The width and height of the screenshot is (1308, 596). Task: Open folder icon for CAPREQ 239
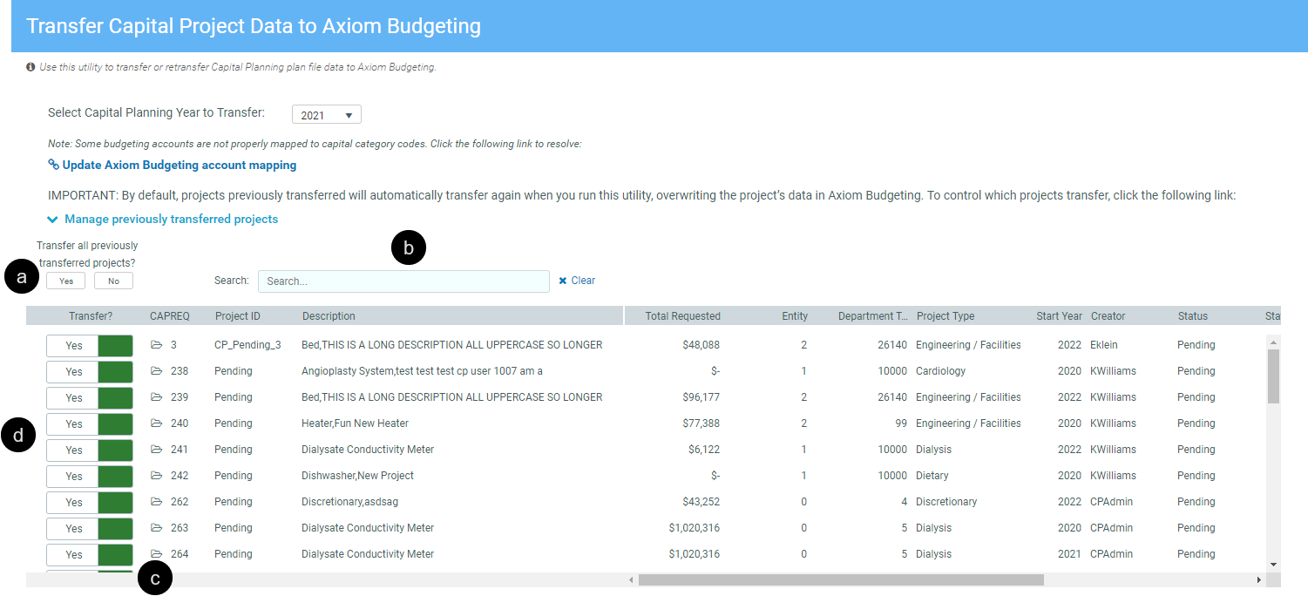point(157,397)
